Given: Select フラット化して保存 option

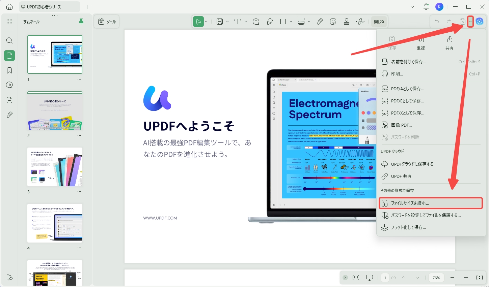Looking at the screenshot, I should [431, 227].
